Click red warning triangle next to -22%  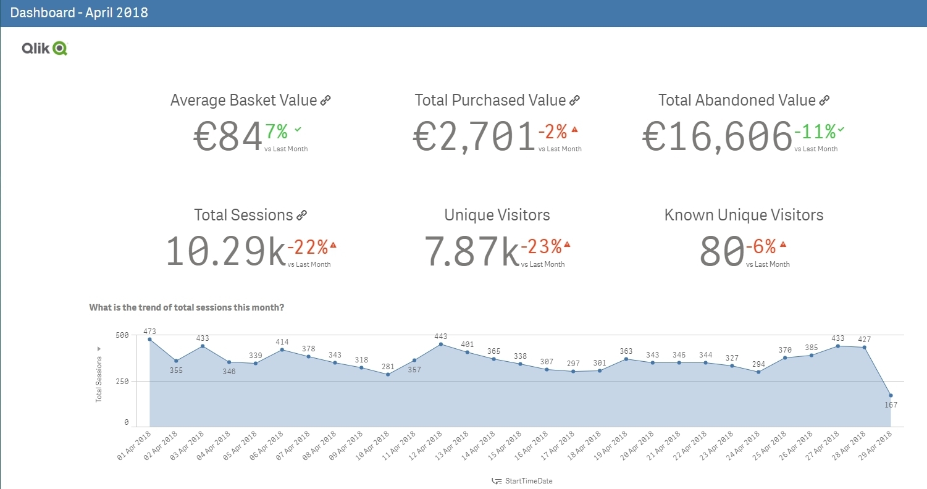tap(333, 245)
